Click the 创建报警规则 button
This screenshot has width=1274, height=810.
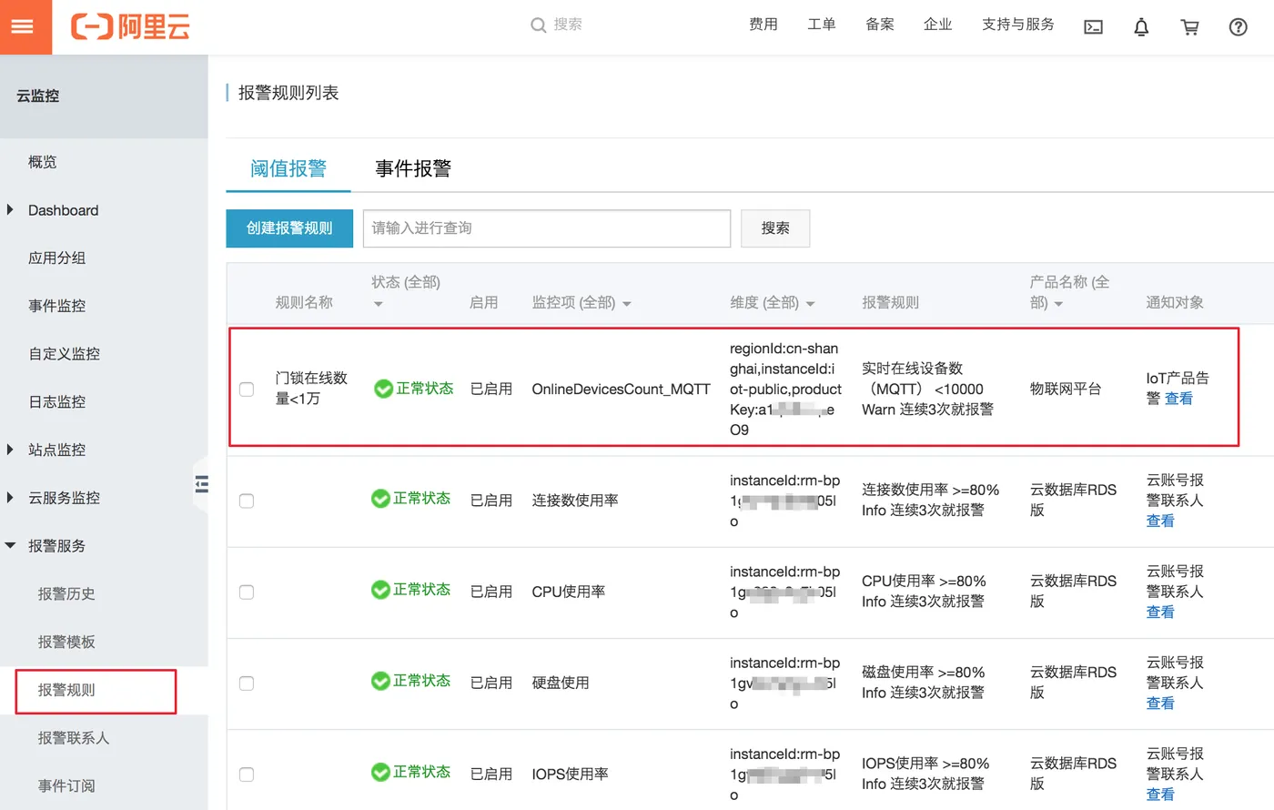pos(289,228)
